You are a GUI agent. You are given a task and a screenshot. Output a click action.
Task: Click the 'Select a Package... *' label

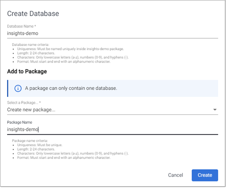pos(24,103)
